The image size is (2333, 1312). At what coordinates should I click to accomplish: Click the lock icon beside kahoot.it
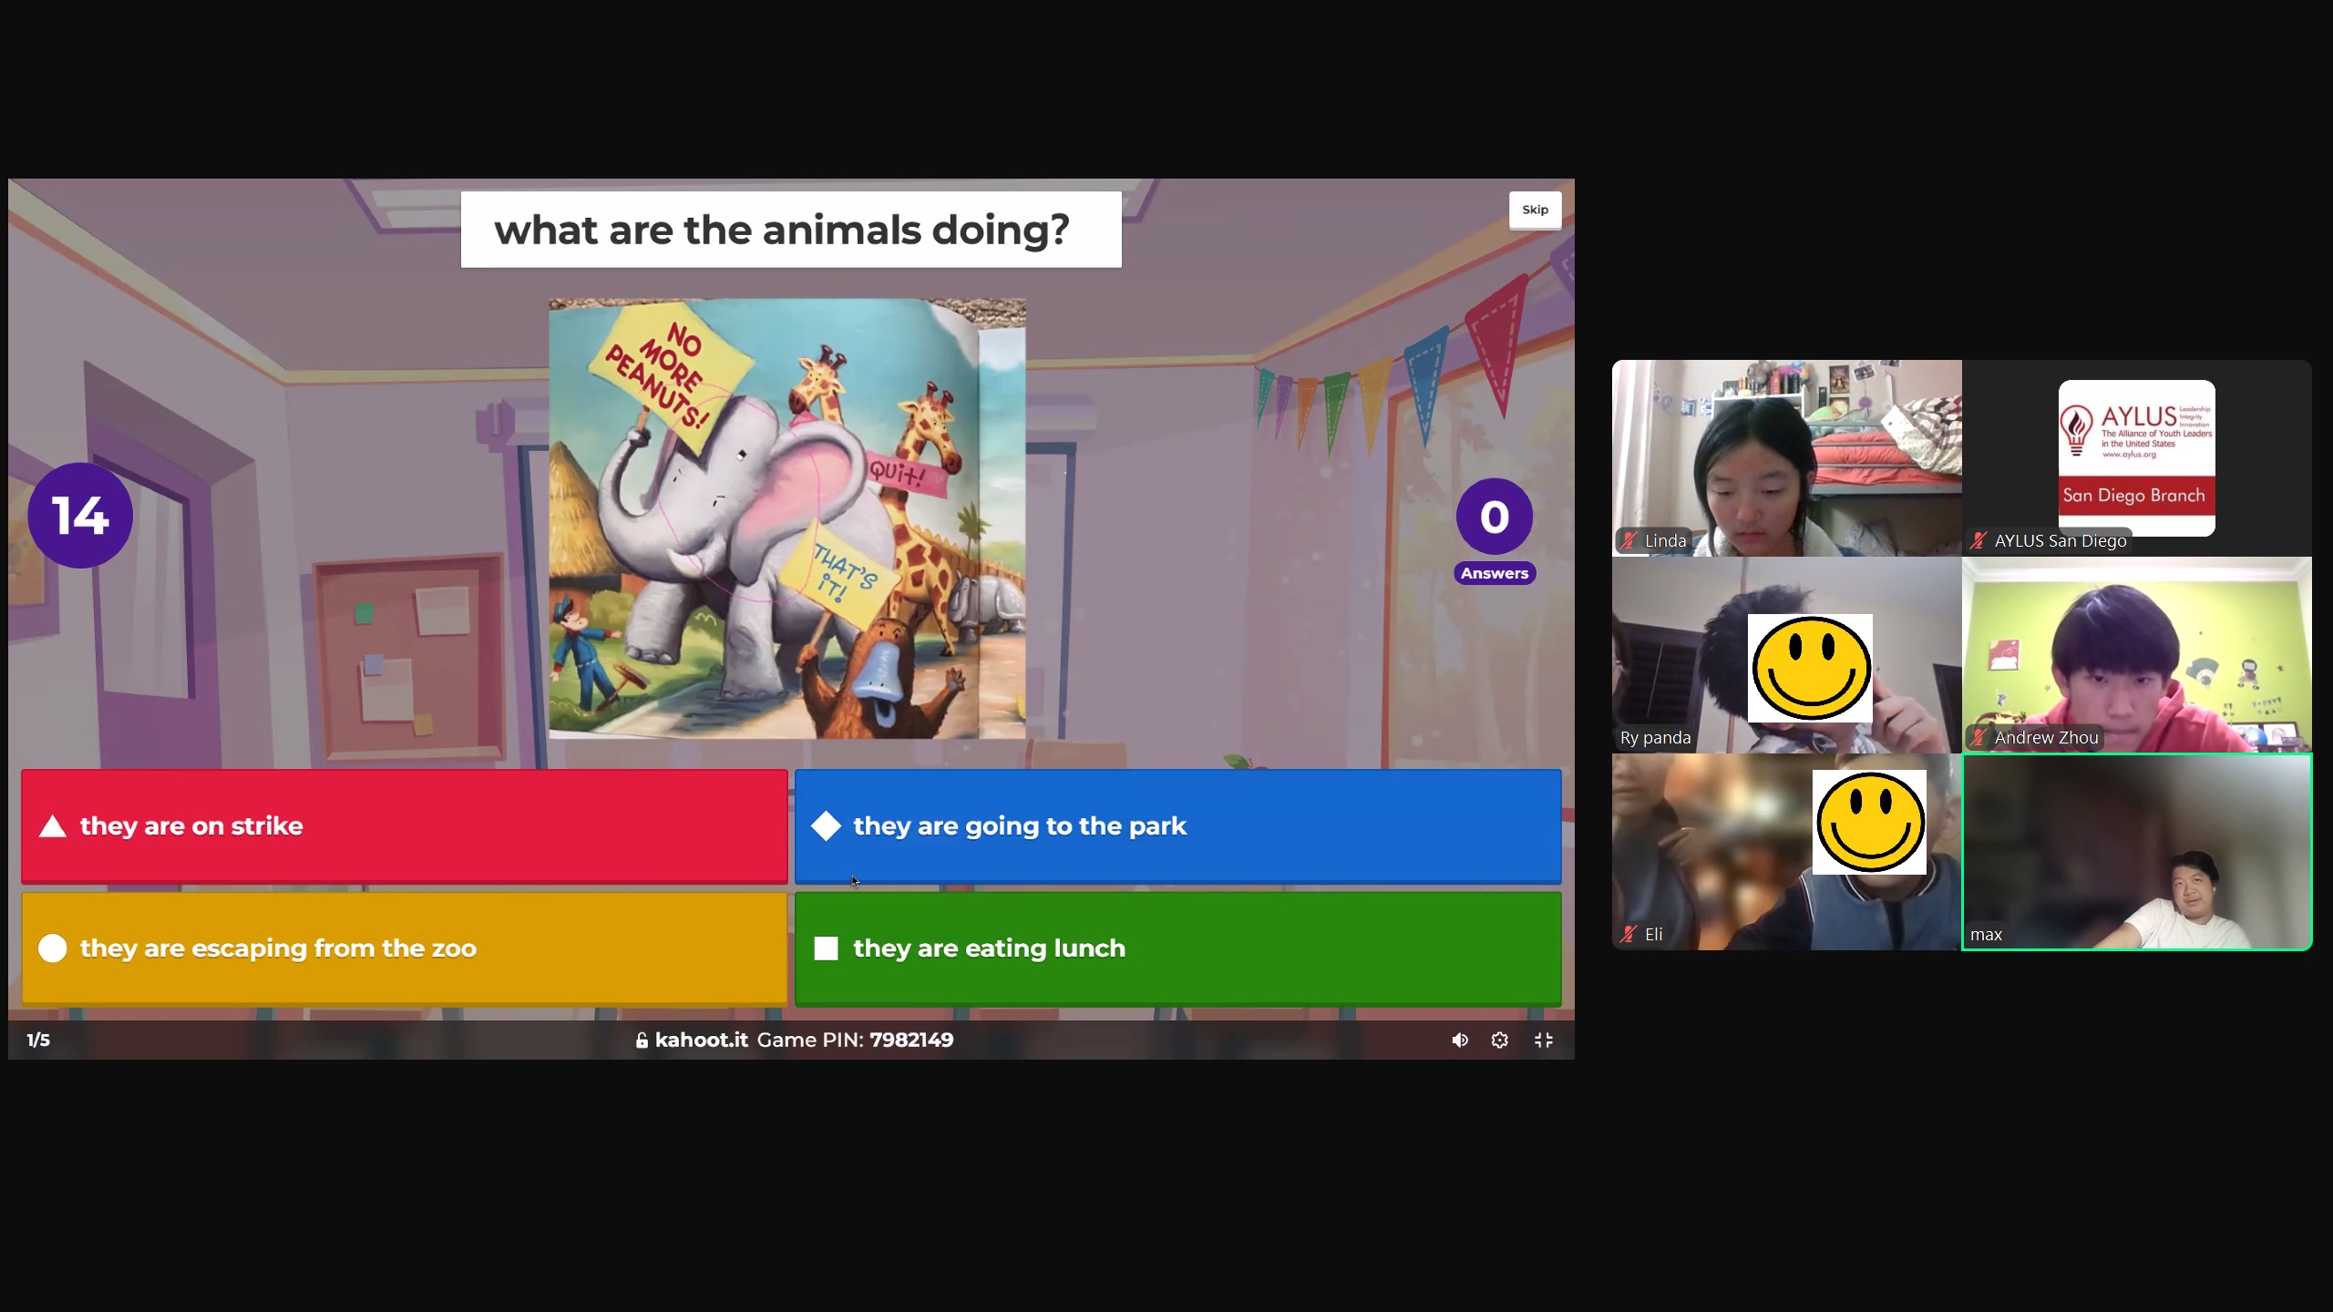[642, 1040]
